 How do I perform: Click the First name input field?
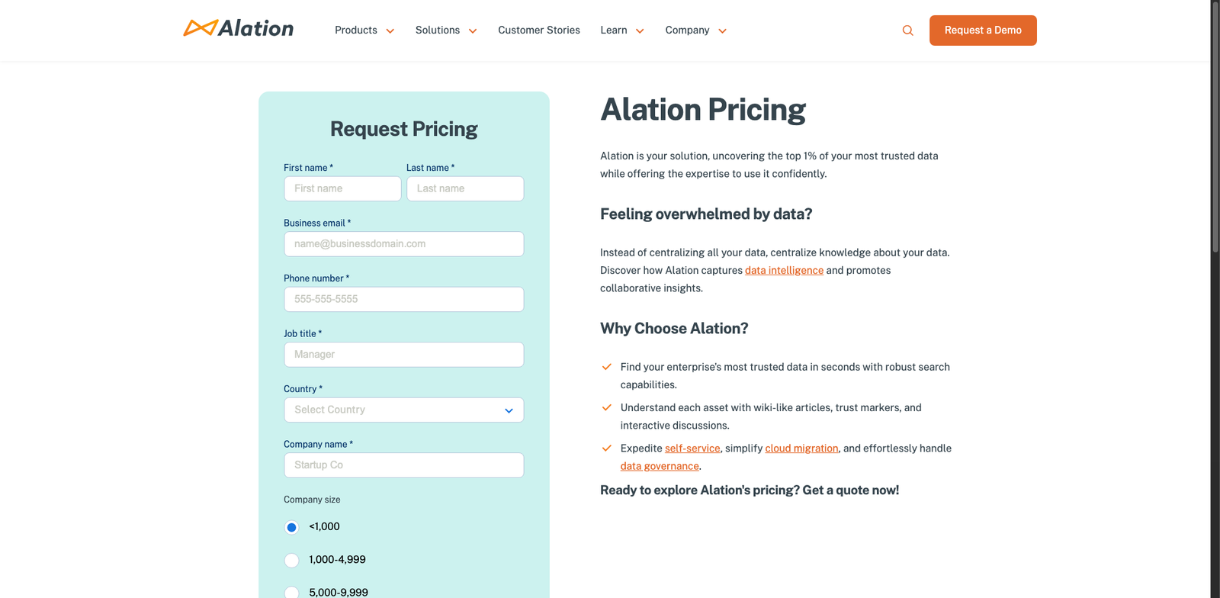tap(342, 188)
